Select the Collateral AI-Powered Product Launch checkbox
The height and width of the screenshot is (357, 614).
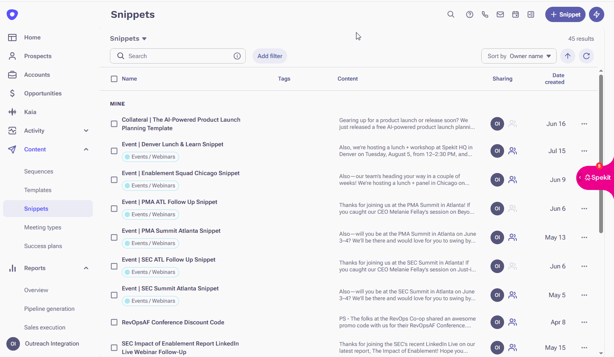(114, 124)
